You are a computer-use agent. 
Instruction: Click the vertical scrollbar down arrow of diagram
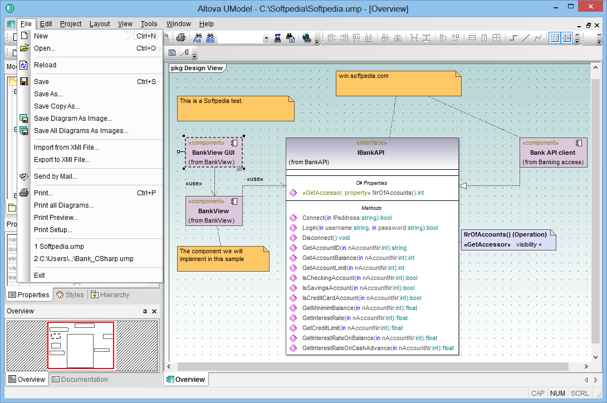[595, 357]
